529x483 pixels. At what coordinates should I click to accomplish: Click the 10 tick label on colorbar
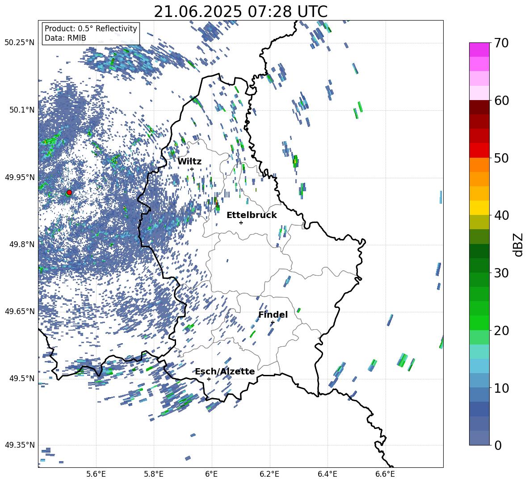tap(501, 387)
